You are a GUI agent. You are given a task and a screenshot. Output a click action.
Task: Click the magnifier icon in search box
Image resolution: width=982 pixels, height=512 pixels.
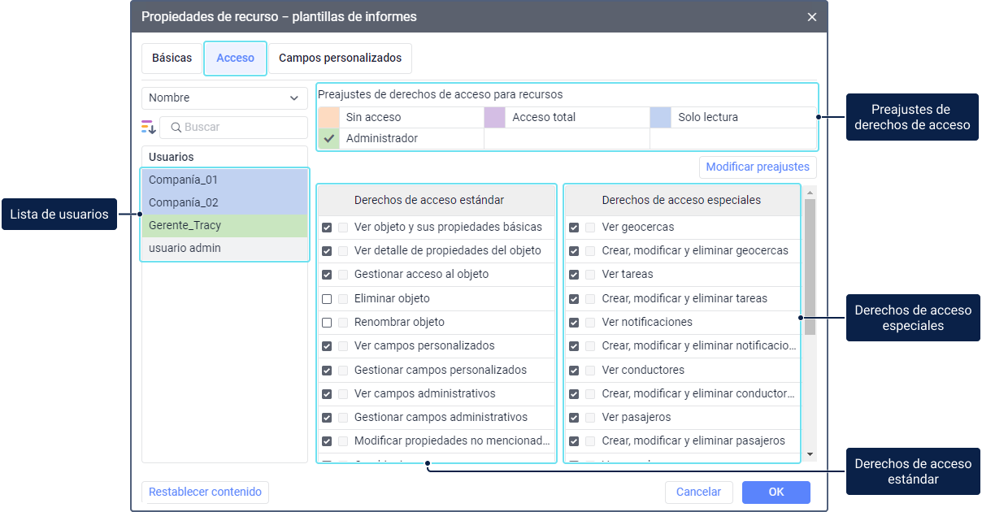click(175, 127)
